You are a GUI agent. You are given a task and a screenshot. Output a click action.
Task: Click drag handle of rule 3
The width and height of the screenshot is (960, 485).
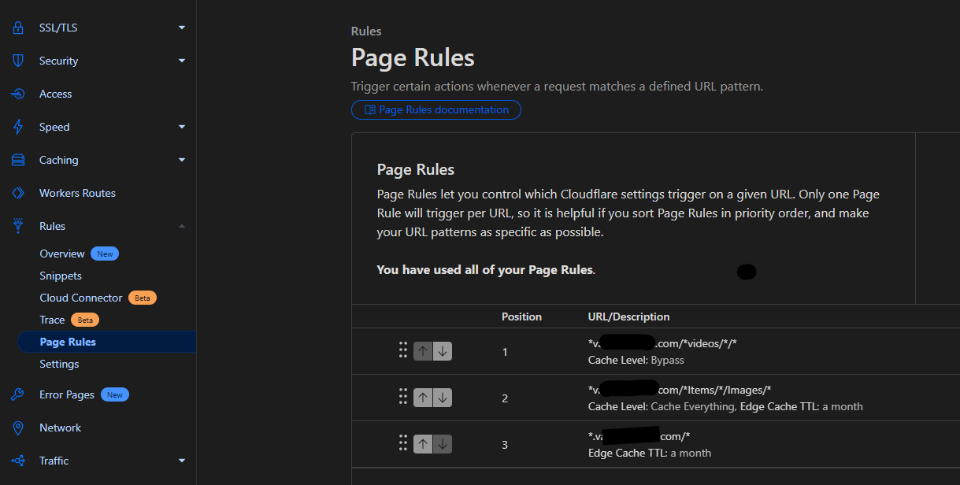[402, 444]
